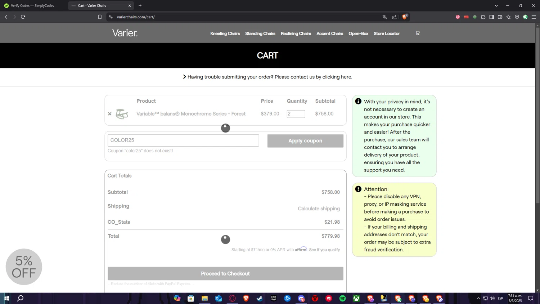
Task: Click Affirm See if you qualify link
Action: [x=324, y=250]
